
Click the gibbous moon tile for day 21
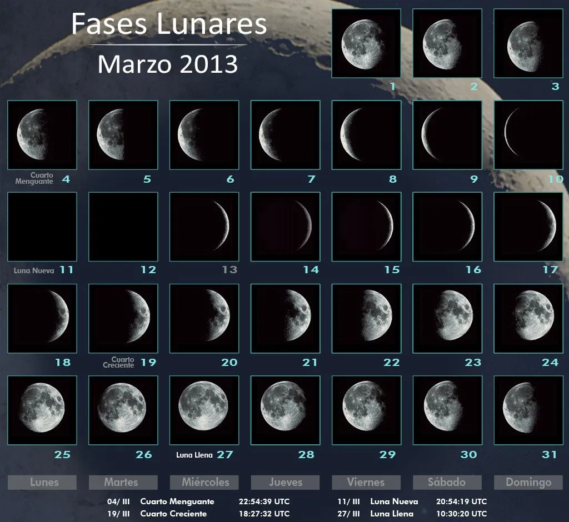[286, 319]
